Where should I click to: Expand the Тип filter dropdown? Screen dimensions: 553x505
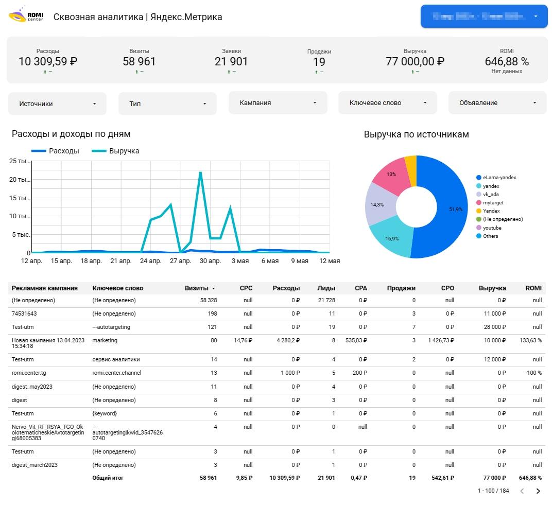click(x=167, y=103)
